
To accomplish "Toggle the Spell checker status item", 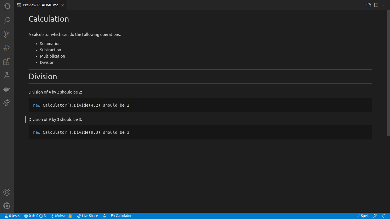I will coord(363,216).
